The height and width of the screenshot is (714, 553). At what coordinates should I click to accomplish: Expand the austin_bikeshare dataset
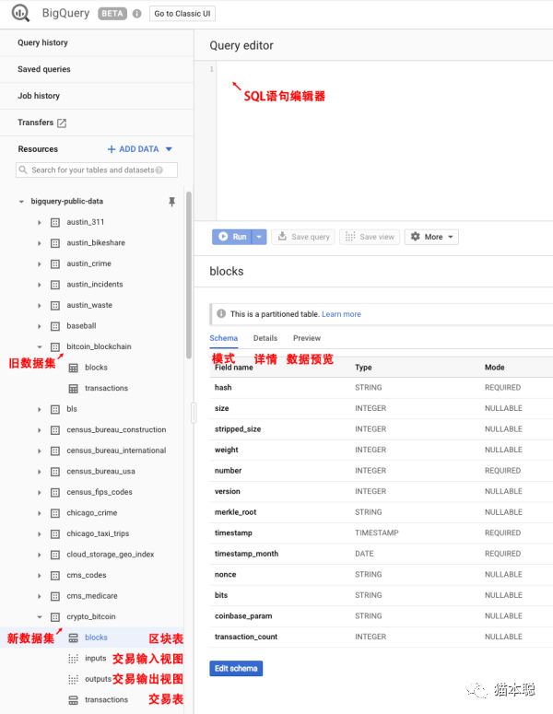tap(40, 243)
